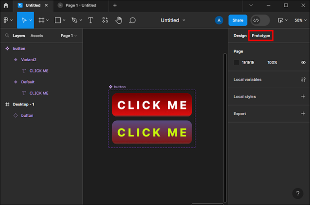310x205 pixels.
Task: Click the Variant2 diamond icon
Action: (16, 59)
